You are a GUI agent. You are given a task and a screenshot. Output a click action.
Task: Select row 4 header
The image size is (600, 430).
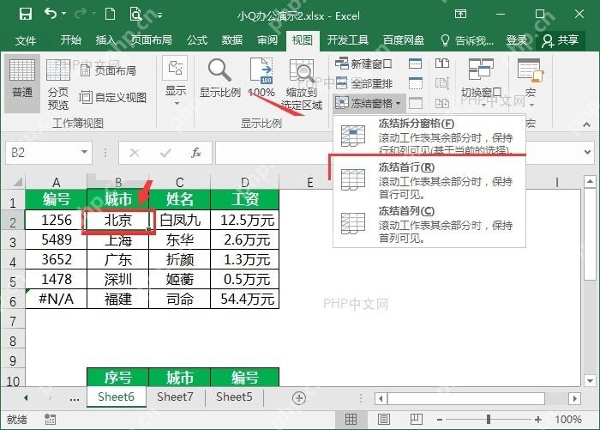pyautogui.click(x=13, y=262)
